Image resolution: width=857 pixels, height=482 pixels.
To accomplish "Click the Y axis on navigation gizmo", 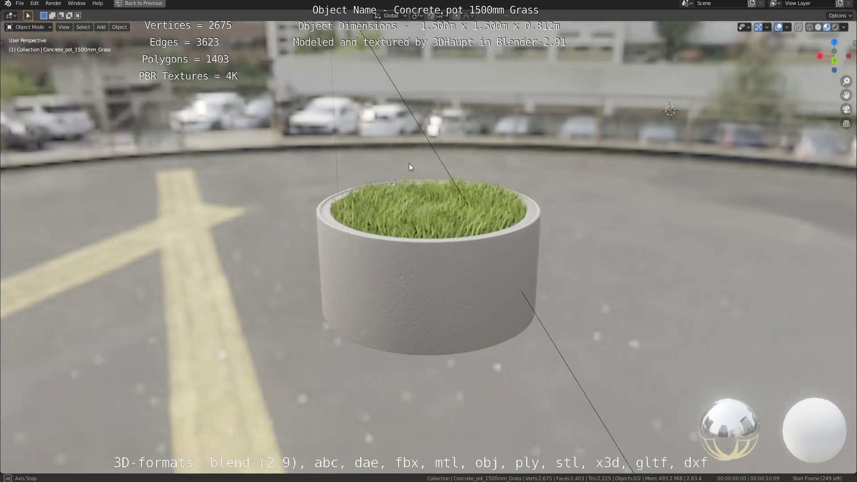I will click(x=834, y=61).
